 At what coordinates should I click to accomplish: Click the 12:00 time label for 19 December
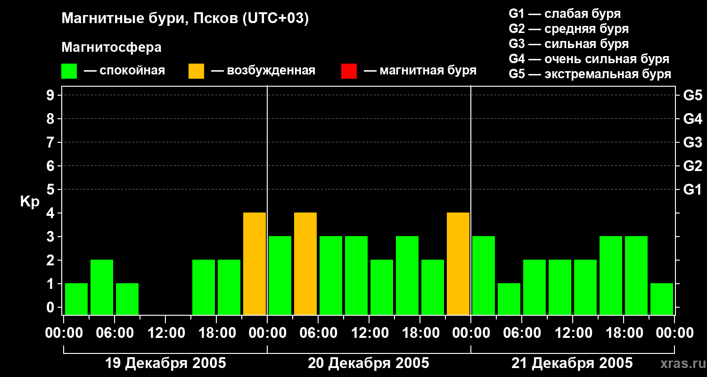tap(165, 333)
